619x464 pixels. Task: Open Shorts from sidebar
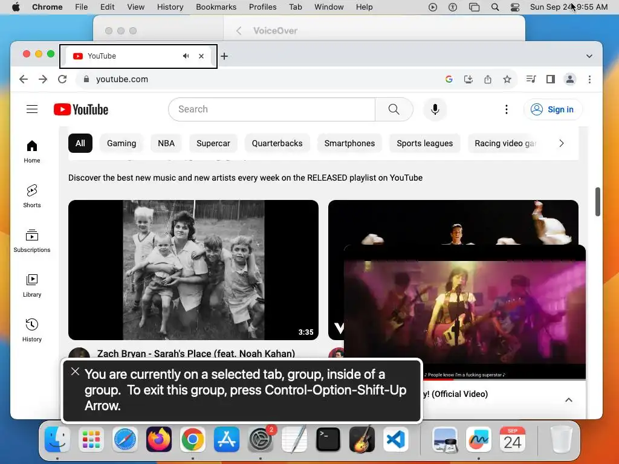[32, 196]
